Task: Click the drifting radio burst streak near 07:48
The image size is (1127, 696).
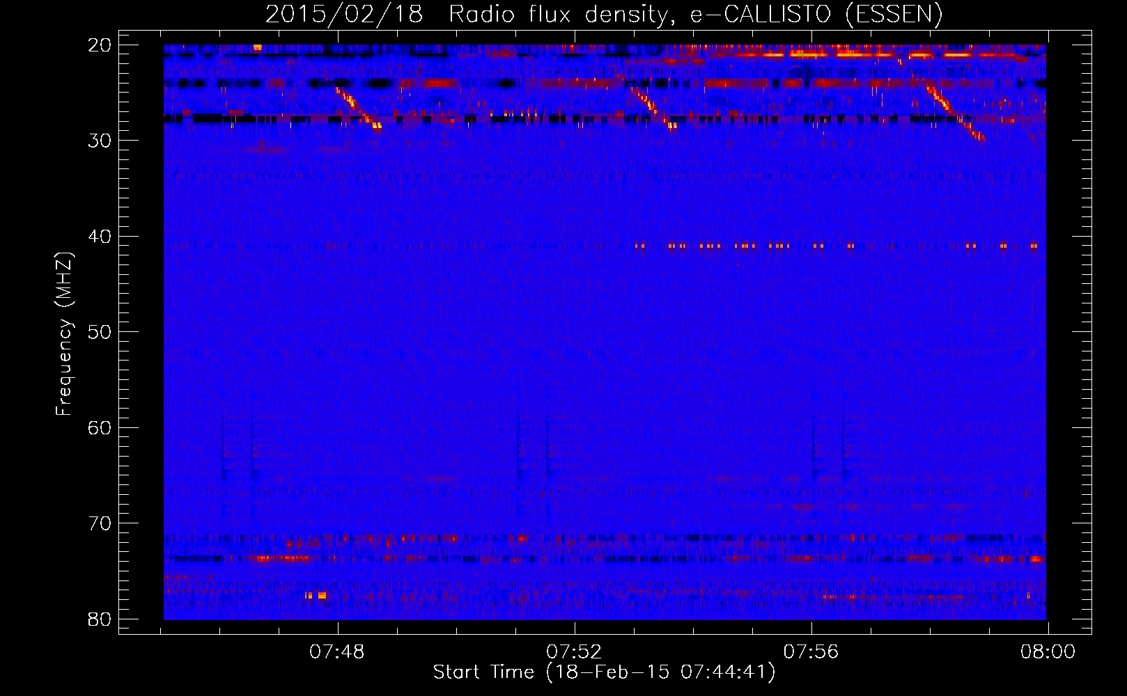Action: click(359, 109)
